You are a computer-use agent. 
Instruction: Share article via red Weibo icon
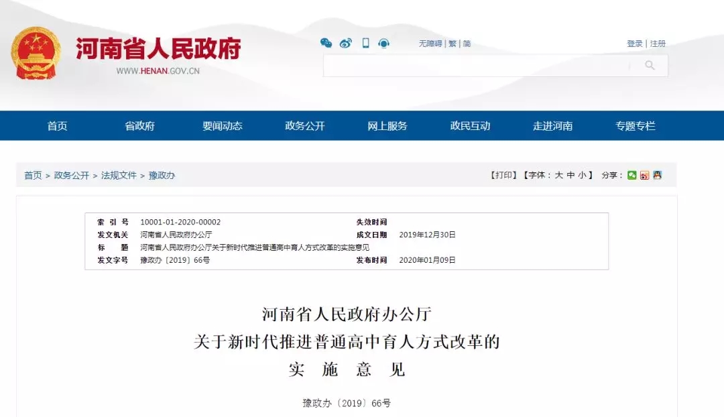tap(645, 175)
